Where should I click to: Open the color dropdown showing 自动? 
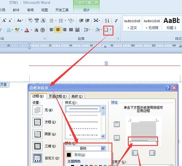point(86,148)
